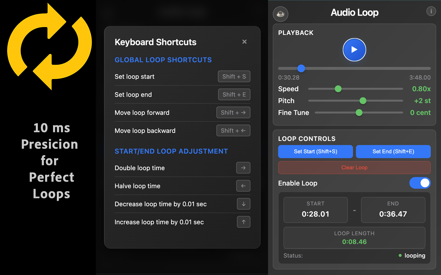Click the Pitch label
This screenshot has height=275, width=441.
tap(286, 101)
